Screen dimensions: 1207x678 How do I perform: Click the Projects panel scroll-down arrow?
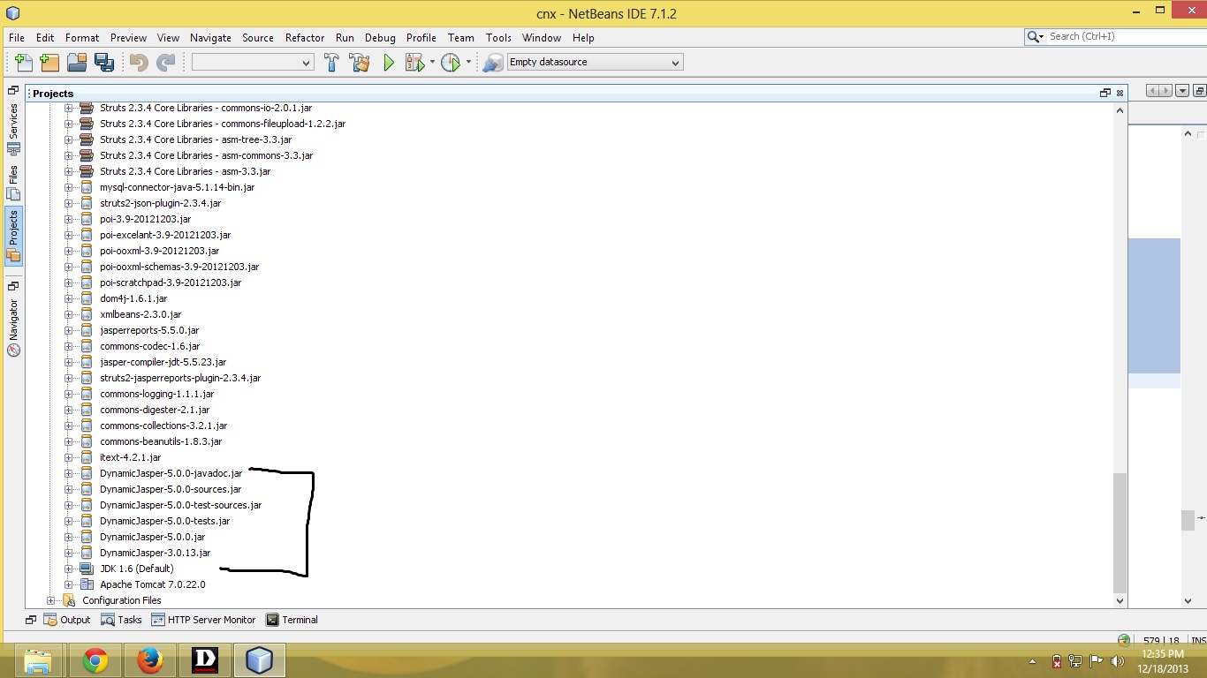pyautogui.click(x=1120, y=600)
